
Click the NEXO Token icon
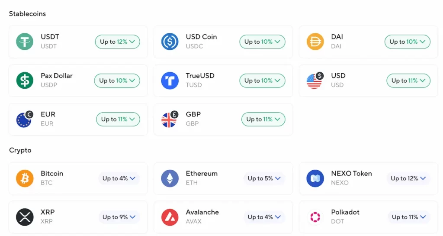point(315,178)
